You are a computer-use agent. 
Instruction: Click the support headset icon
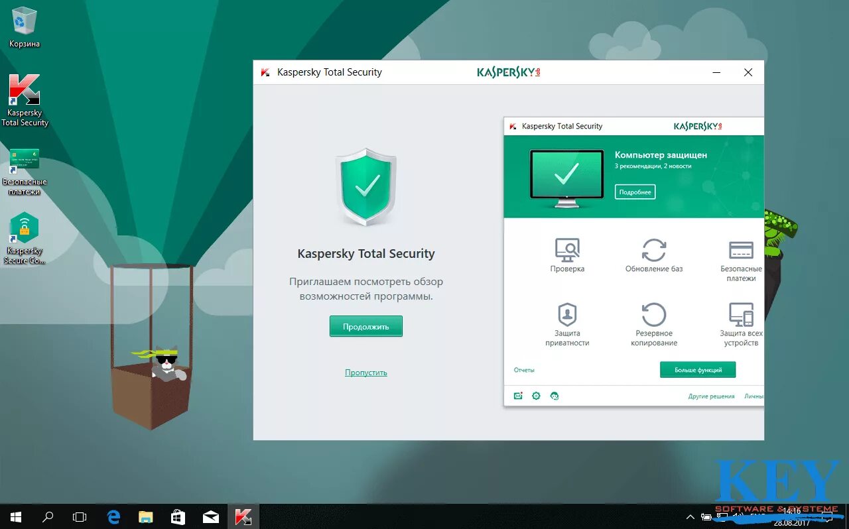point(555,396)
